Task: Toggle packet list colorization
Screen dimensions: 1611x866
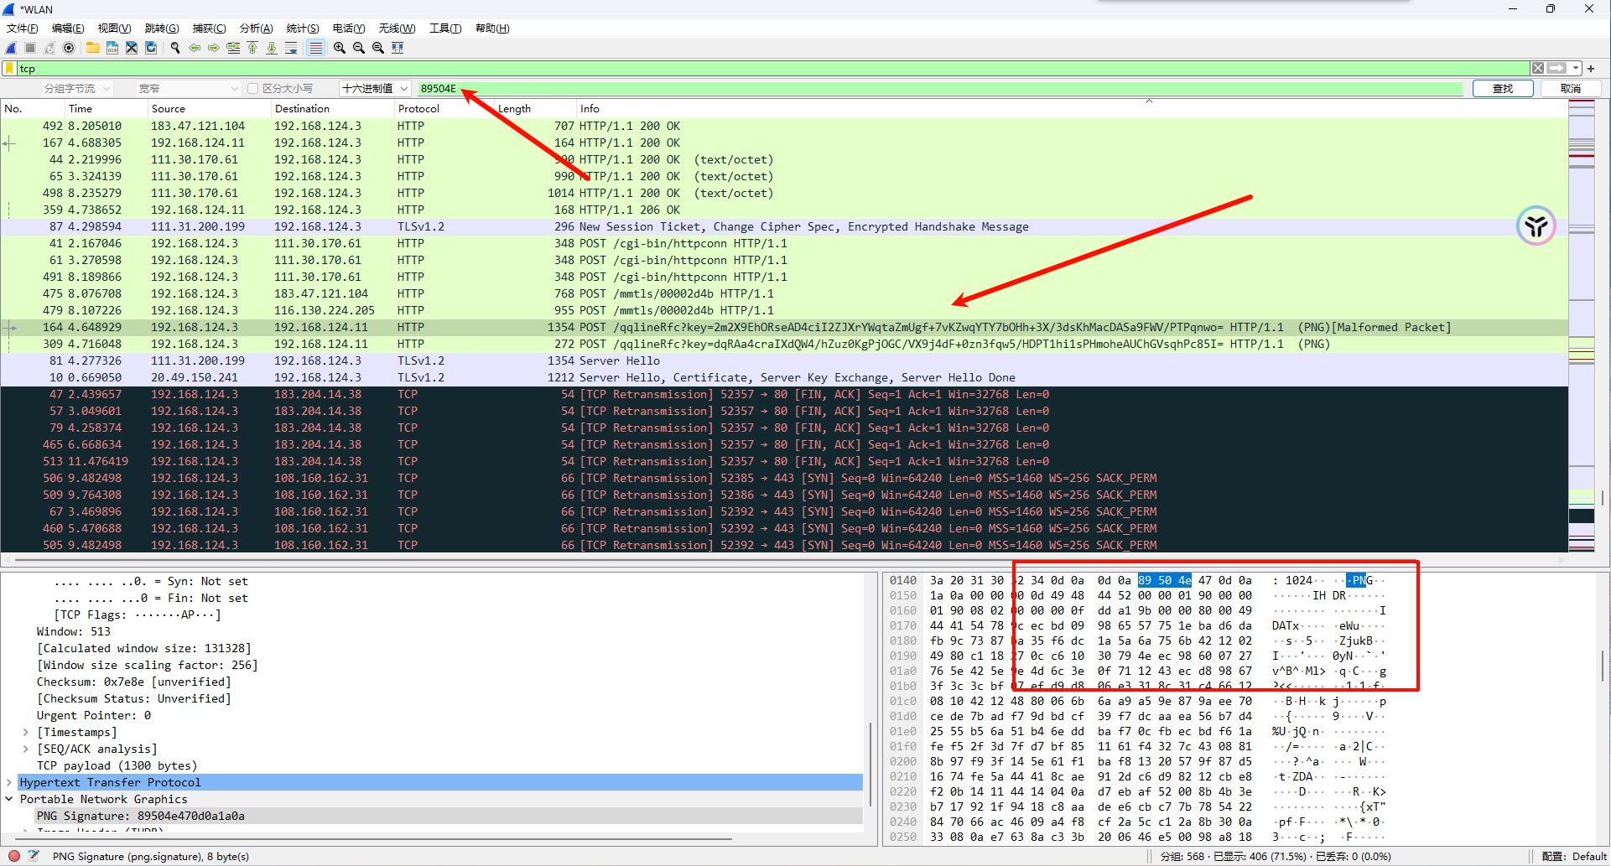Action: 315,48
